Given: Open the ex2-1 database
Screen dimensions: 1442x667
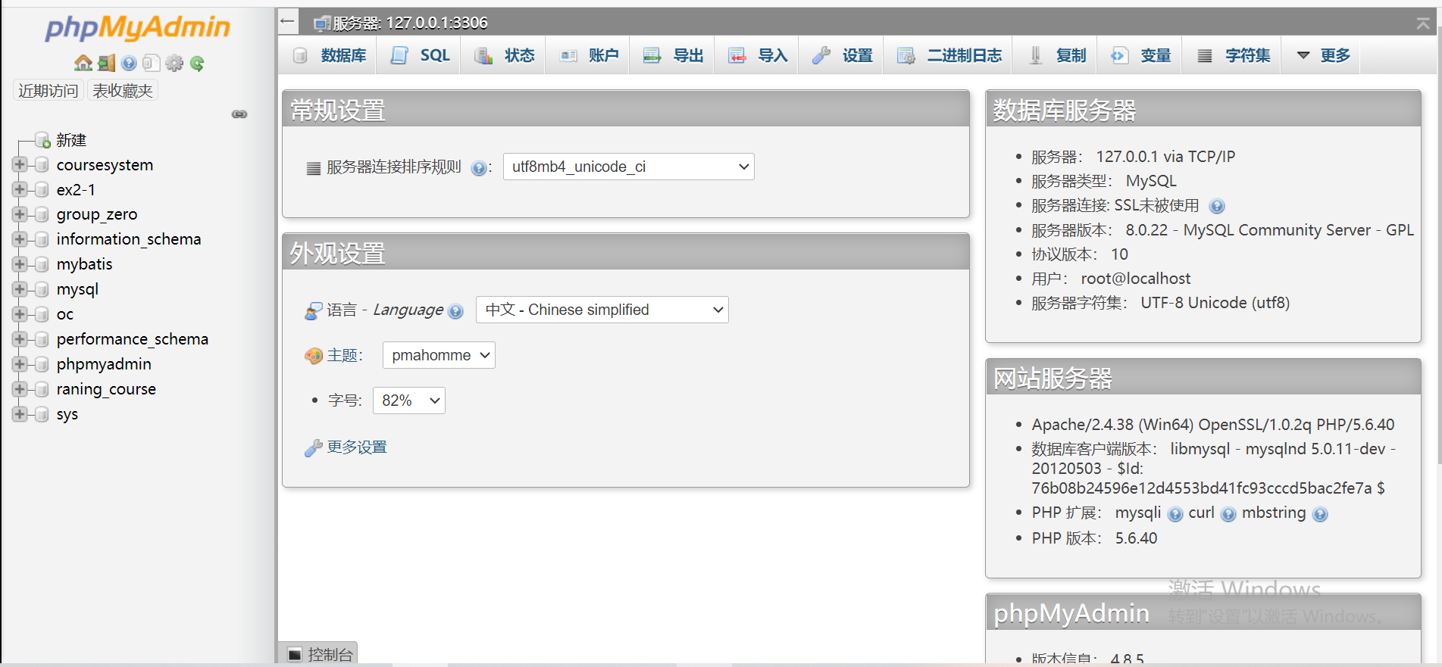Looking at the screenshot, I should click(x=76, y=190).
